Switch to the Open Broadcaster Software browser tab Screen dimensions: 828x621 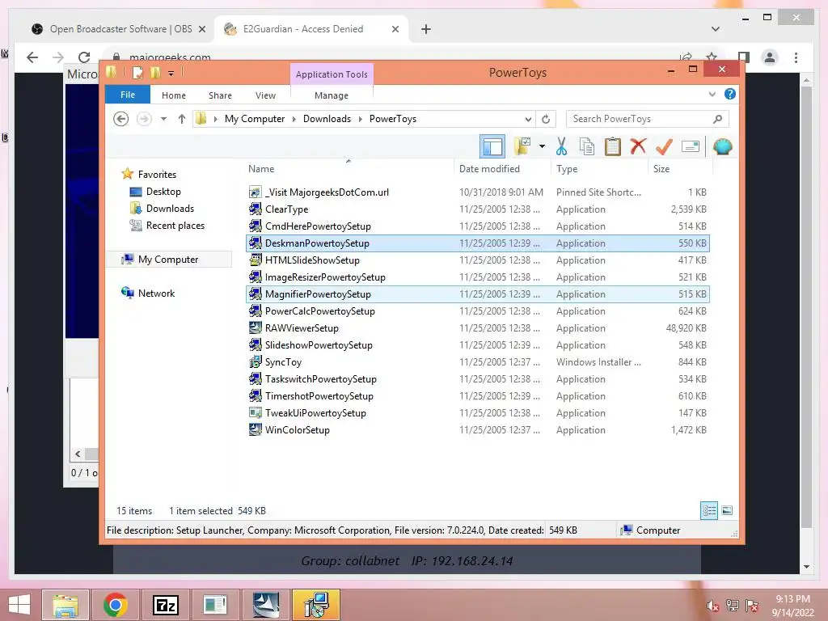tap(120, 29)
